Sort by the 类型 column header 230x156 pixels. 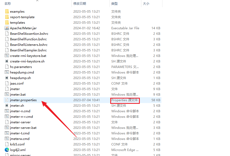click(114, 3)
